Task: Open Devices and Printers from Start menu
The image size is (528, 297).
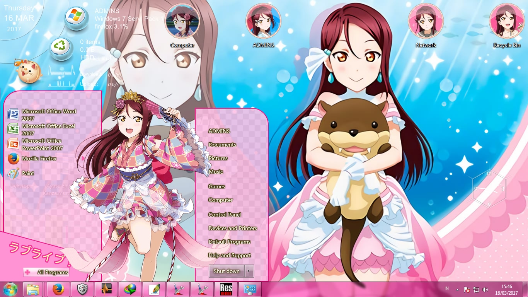Action: [233, 228]
